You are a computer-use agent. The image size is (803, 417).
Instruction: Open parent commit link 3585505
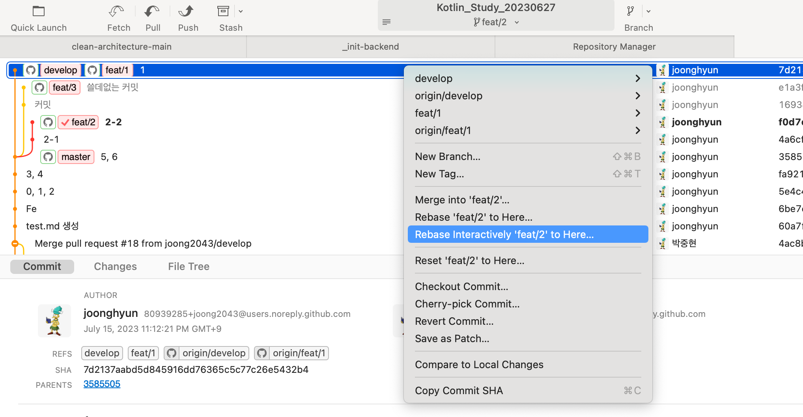(102, 384)
